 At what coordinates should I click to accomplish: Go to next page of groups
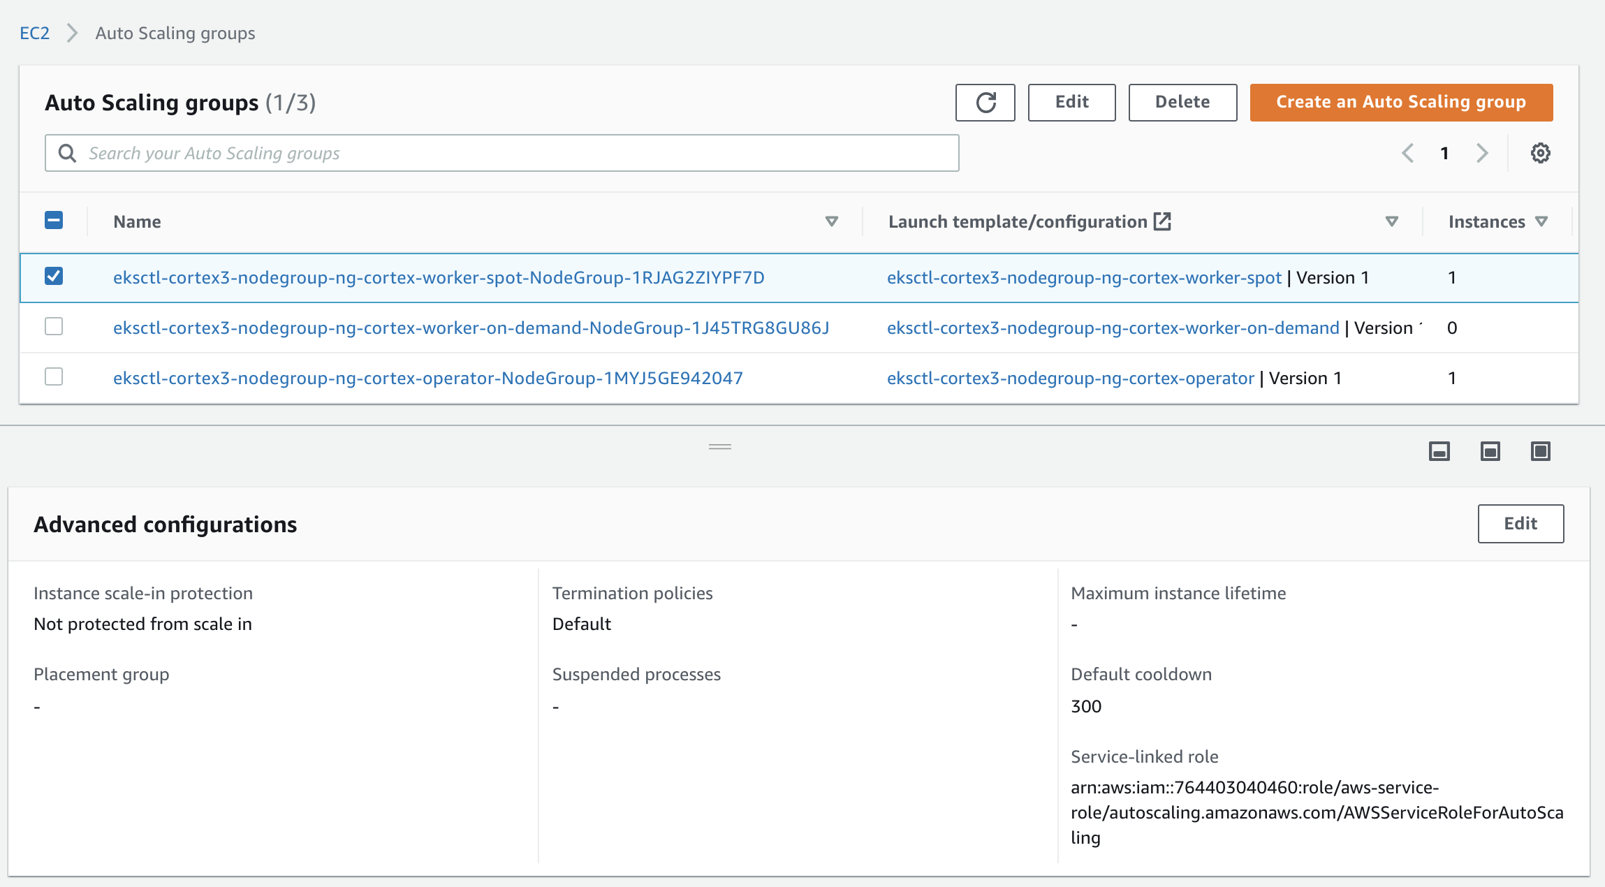tap(1482, 153)
